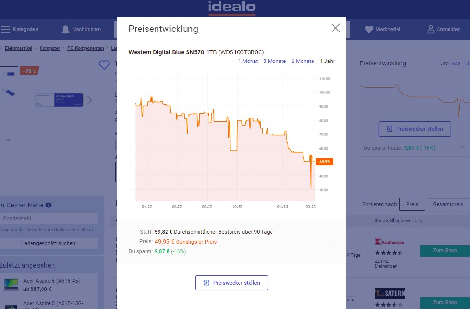The height and width of the screenshot is (309, 470).
Task: Click the idealo logo
Action: (x=232, y=8)
